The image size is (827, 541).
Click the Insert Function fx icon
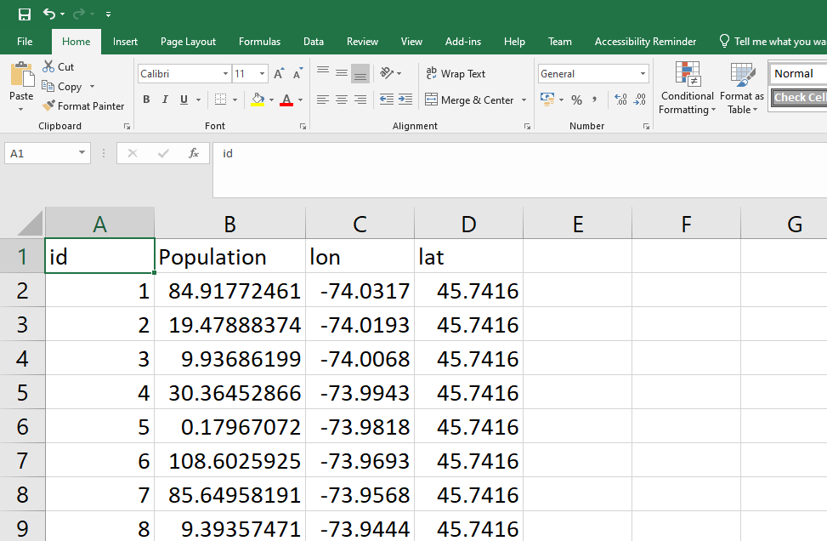[x=194, y=153]
